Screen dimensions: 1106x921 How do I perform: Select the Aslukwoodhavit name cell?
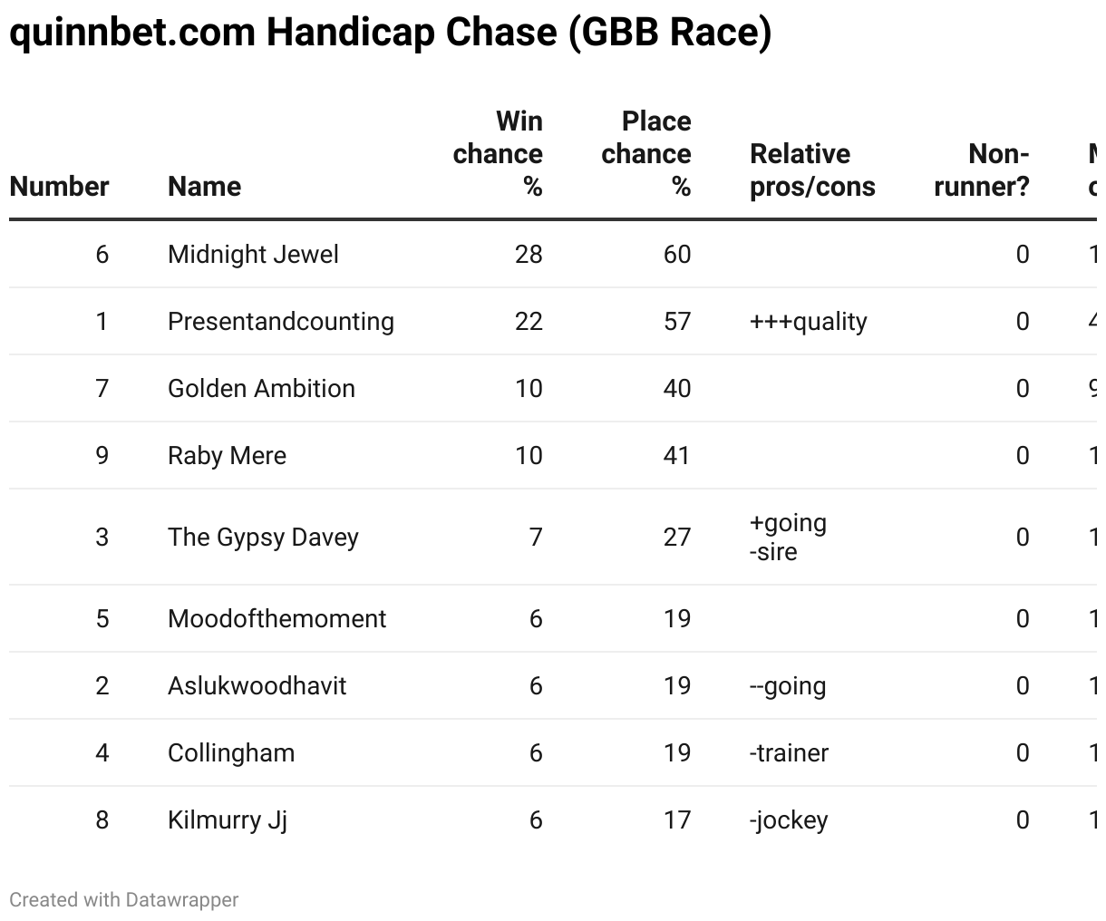pos(257,686)
